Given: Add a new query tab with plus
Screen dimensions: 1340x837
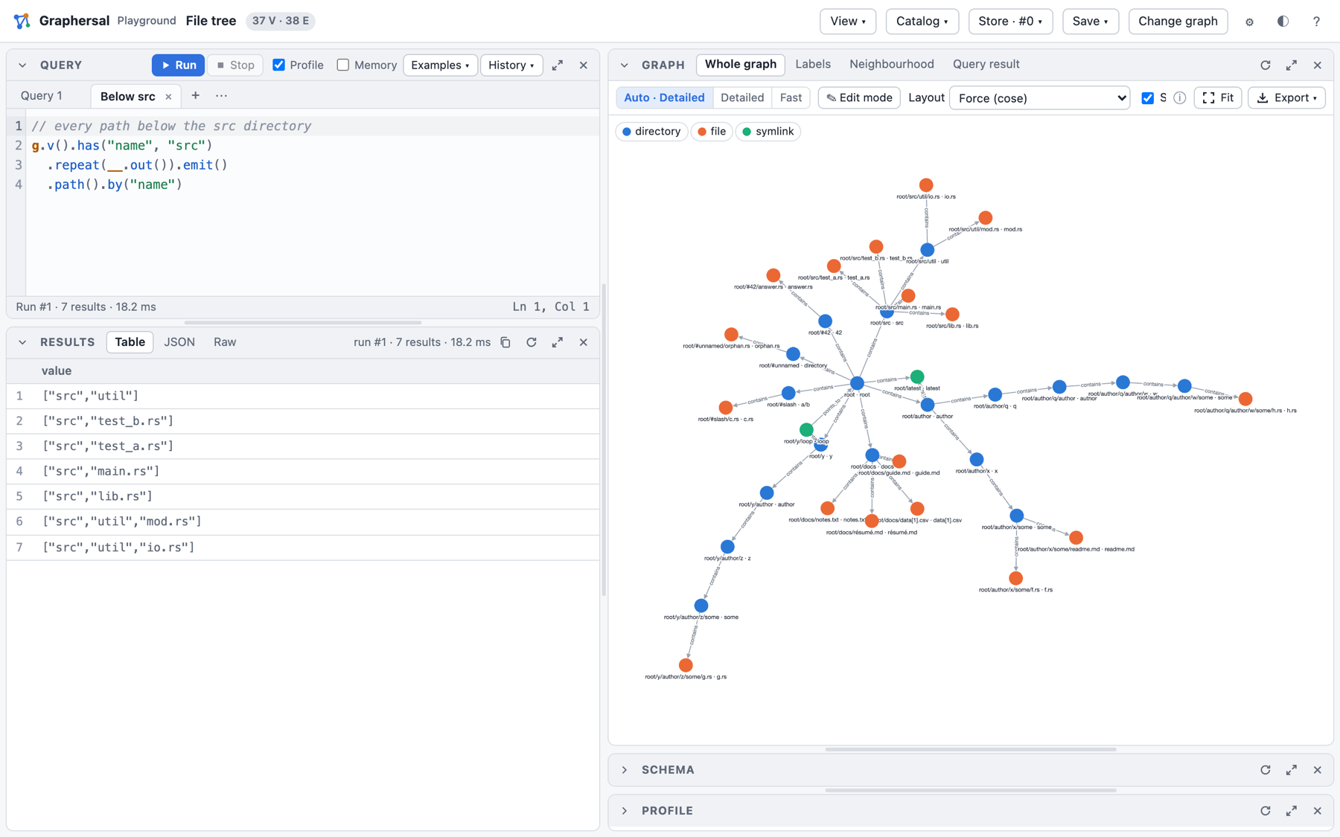Looking at the screenshot, I should coord(195,96).
